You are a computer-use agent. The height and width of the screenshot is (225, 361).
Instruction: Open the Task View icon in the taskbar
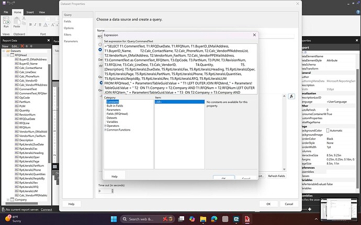[x=181, y=219]
